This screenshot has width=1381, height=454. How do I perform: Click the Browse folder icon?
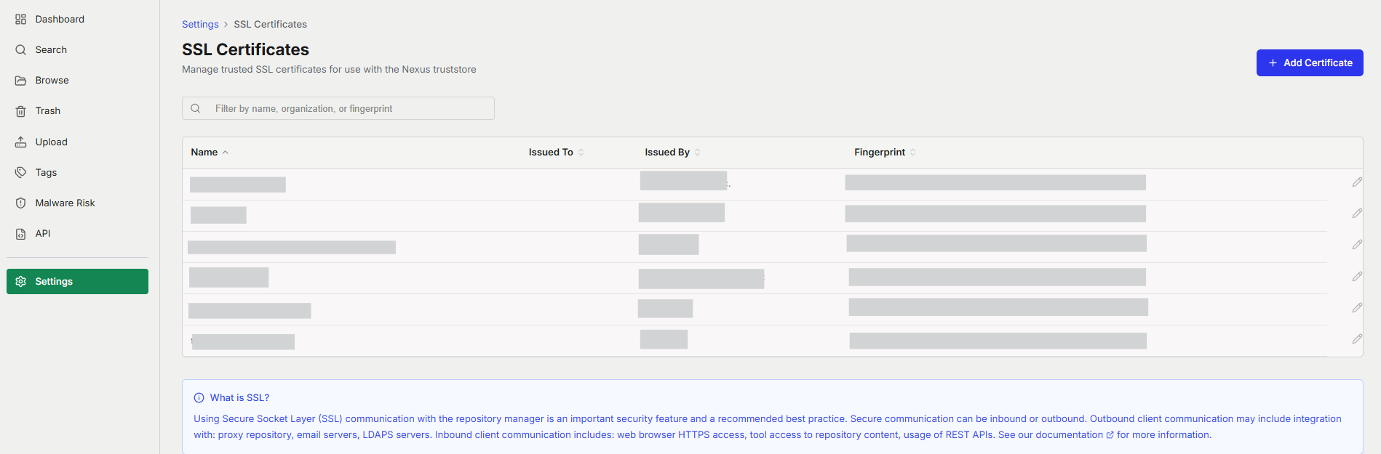click(x=20, y=80)
